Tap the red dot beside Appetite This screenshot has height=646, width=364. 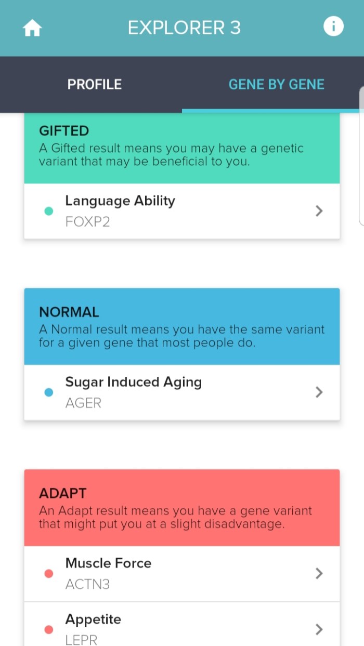(49, 630)
